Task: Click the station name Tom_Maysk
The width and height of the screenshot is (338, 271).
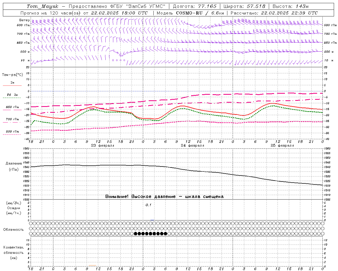Action: pyautogui.click(x=43, y=6)
